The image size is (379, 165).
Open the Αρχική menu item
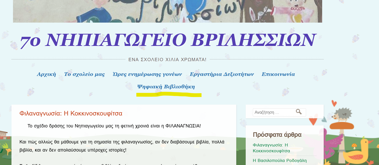(x=46, y=74)
